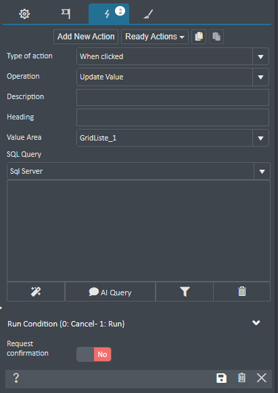Click the Add New Action button

click(86, 37)
